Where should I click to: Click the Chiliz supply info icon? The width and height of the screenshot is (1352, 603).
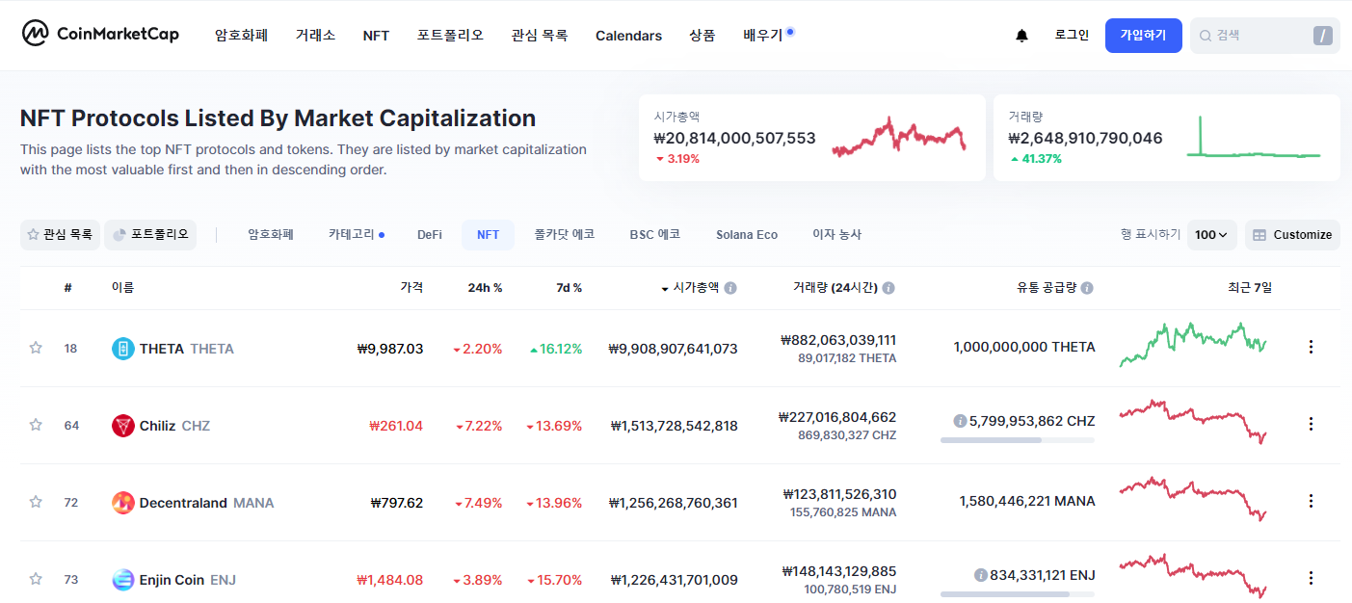coord(960,421)
